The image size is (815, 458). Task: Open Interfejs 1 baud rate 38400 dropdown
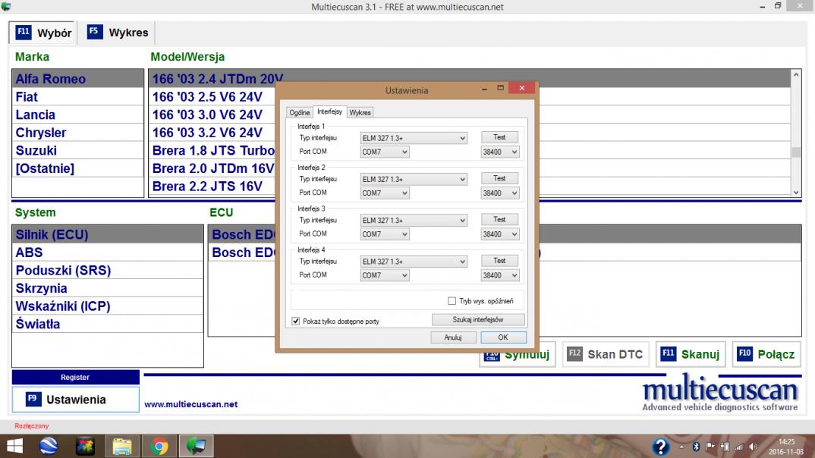(x=499, y=152)
